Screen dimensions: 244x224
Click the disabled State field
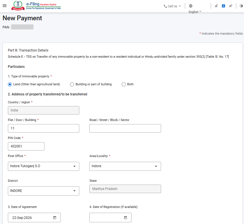pyautogui.click(x=125, y=189)
